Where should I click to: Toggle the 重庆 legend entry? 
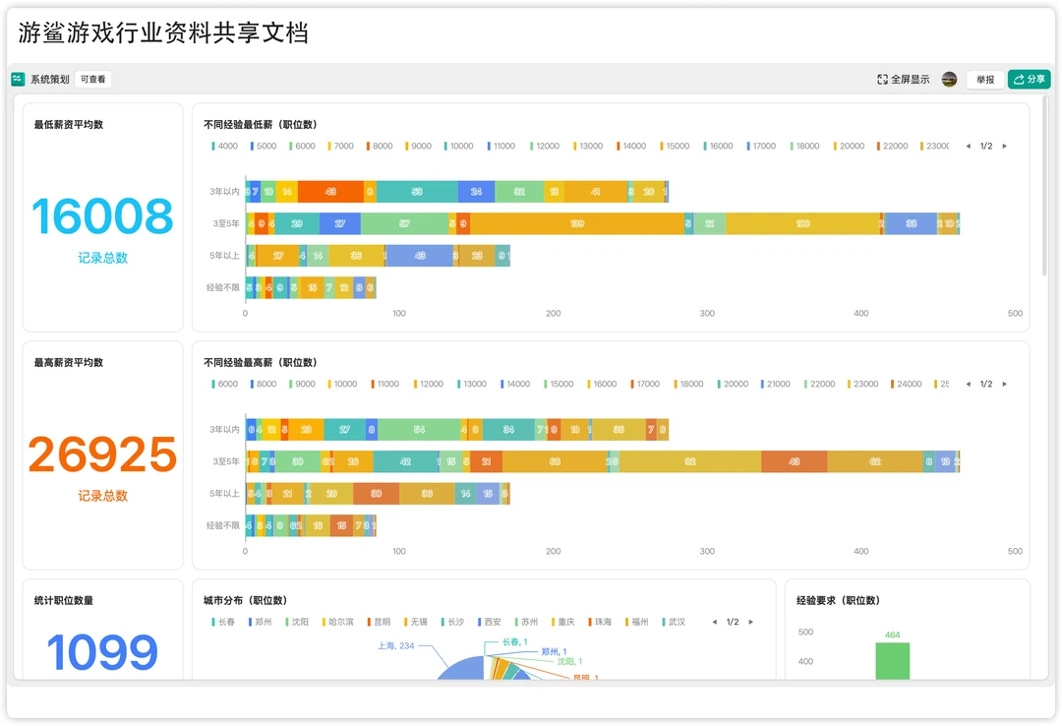click(562, 622)
